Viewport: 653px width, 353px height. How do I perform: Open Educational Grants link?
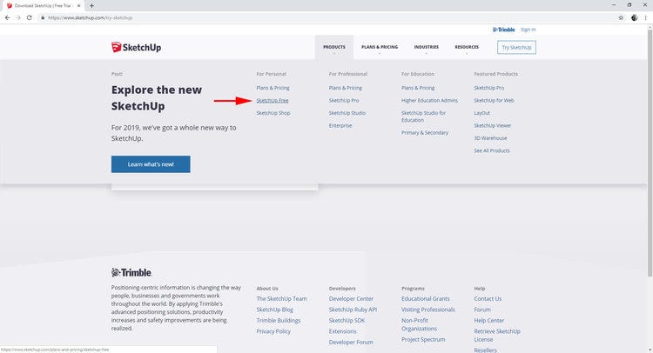click(x=426, y=298)
